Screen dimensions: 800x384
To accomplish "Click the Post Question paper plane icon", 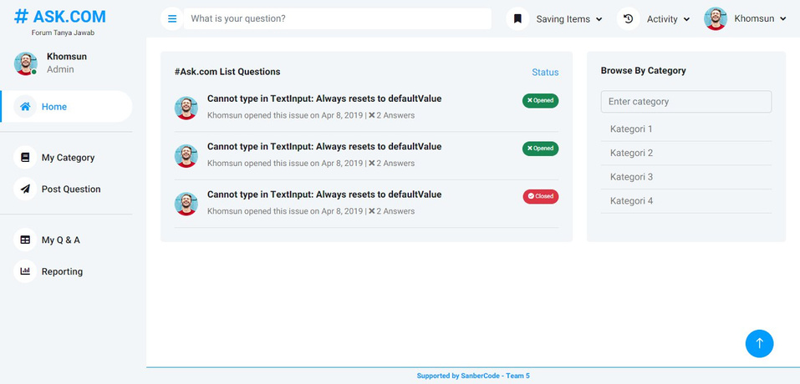I will (25, 189).
